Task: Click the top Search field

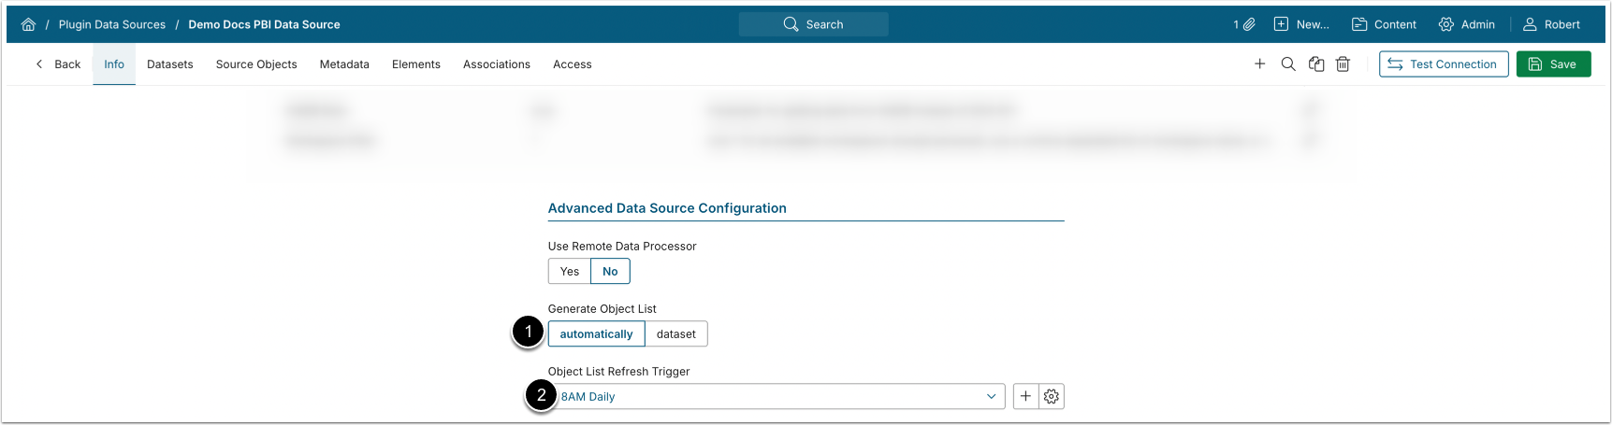Action: coord(814,24)
